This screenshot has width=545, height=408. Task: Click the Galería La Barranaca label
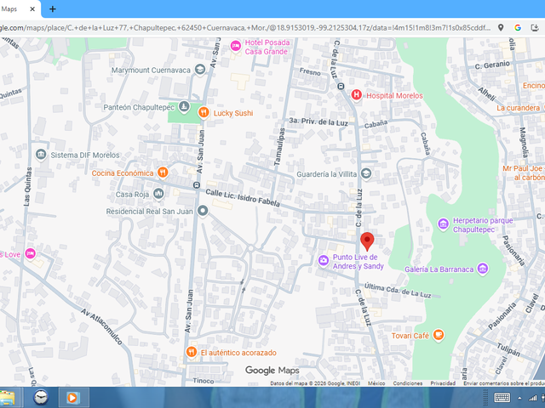439,269
